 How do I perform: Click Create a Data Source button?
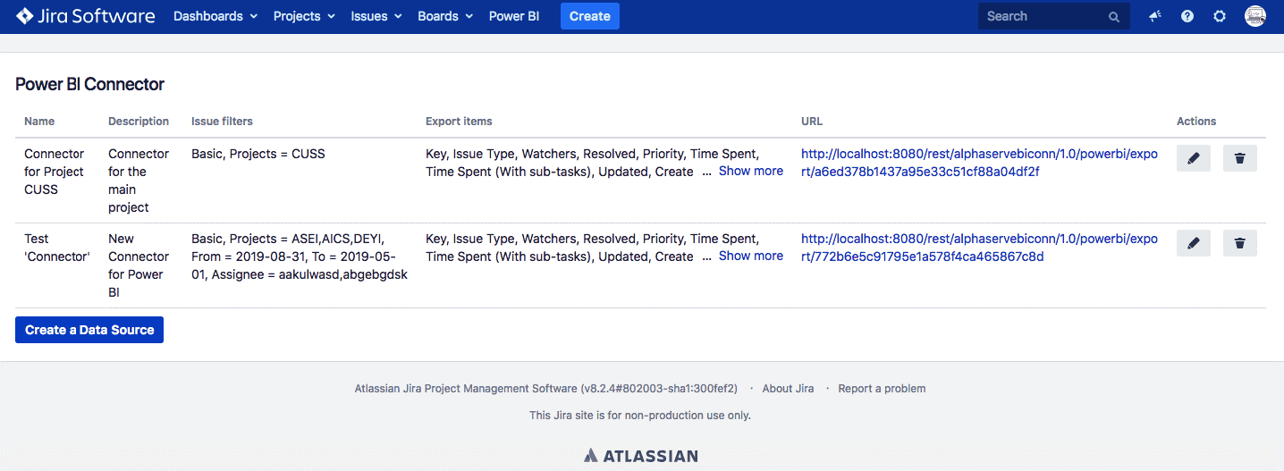pyautogui.click(x=89, y=330)
